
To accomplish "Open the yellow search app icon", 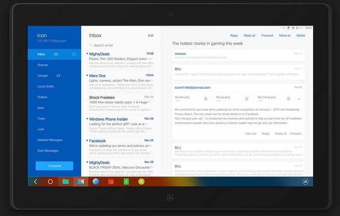I will coord(141,181).
